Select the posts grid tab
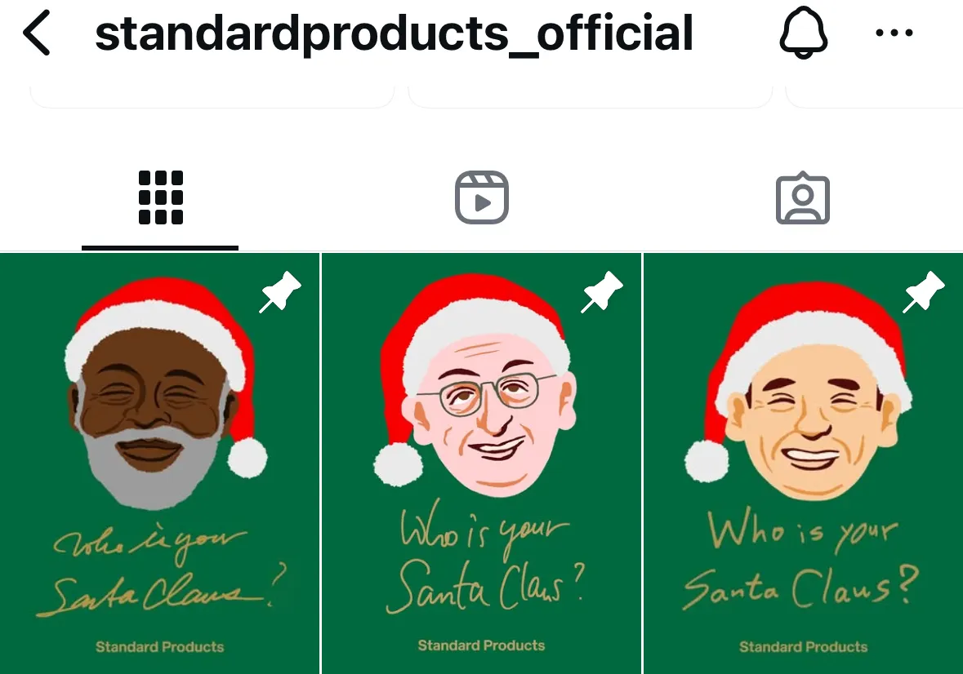 (x=160, y=197)
